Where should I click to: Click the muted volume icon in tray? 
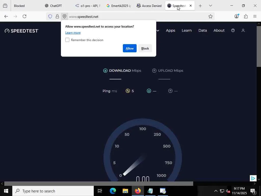pos(228,191)
